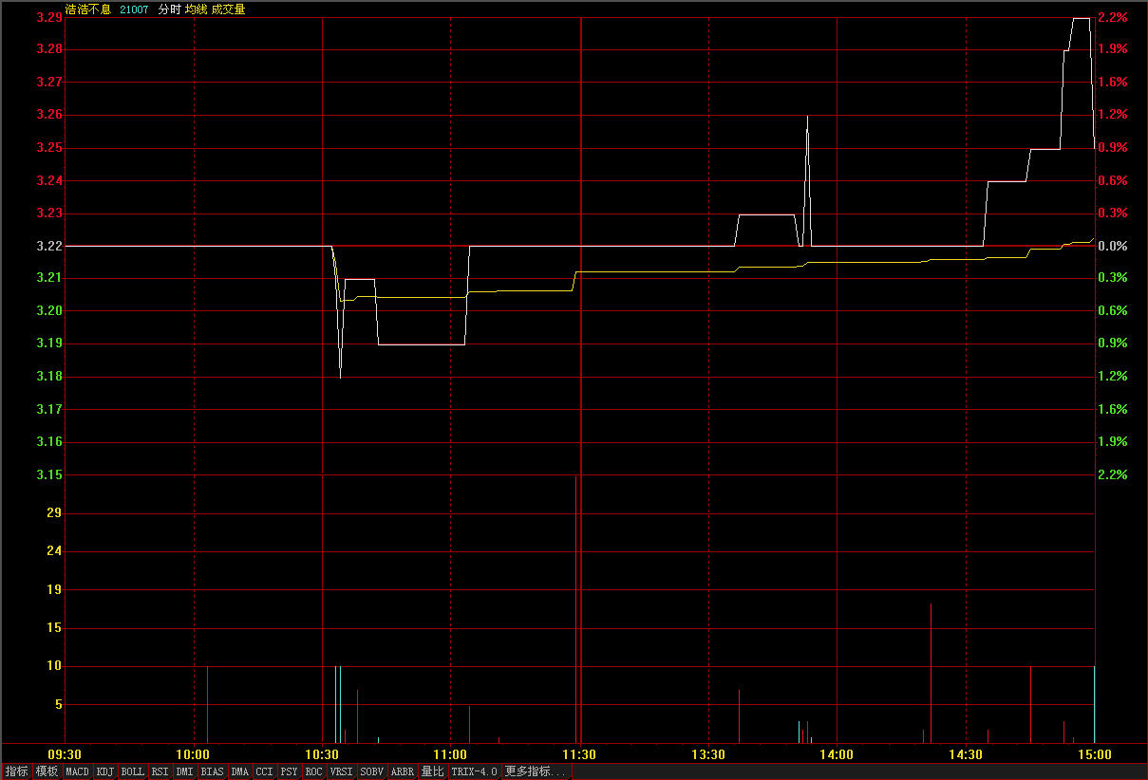Select the KDJ indicator tab

[x=105, y=771]
